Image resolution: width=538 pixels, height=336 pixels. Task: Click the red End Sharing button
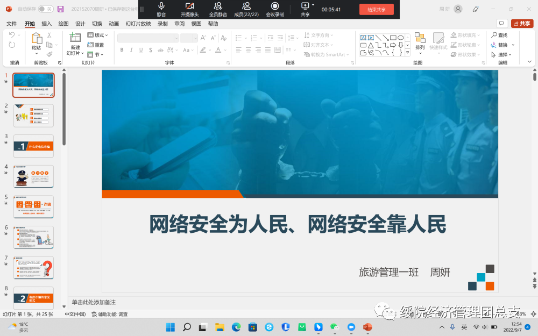tap(376, 9)
